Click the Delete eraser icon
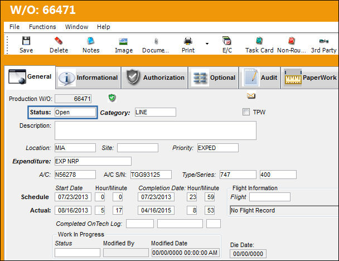 click(59, 41)
